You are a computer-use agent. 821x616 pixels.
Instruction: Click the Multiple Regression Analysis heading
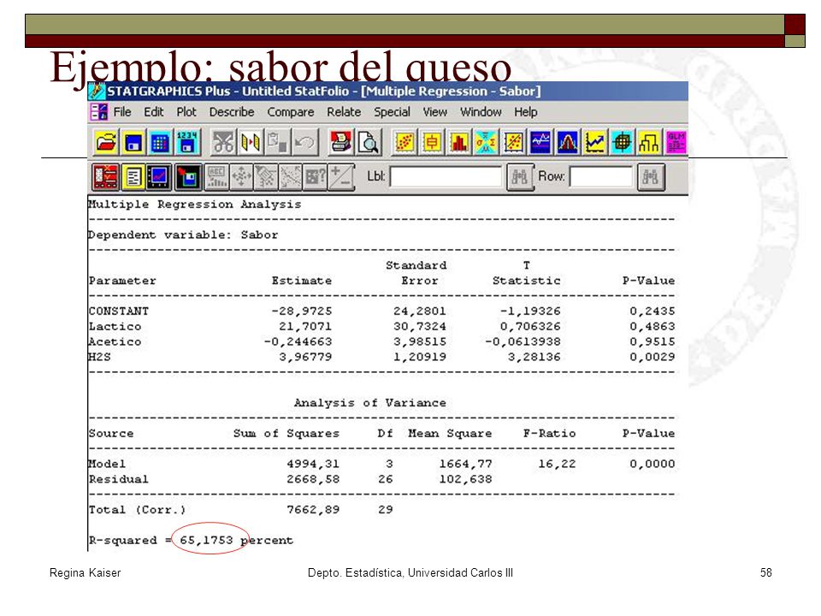pos(195,204)
